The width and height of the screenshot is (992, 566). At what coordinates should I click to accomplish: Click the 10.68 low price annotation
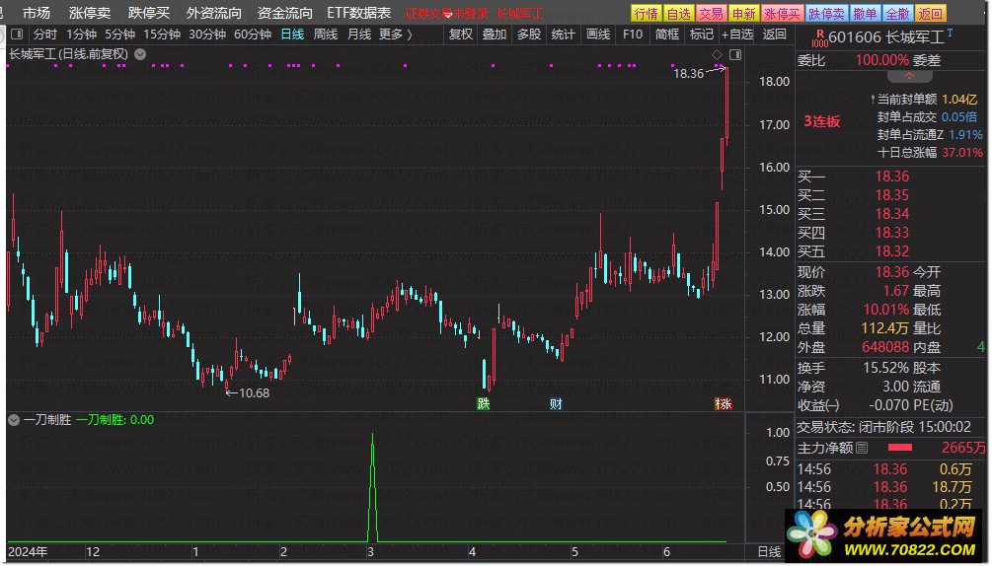click(255, 392)
